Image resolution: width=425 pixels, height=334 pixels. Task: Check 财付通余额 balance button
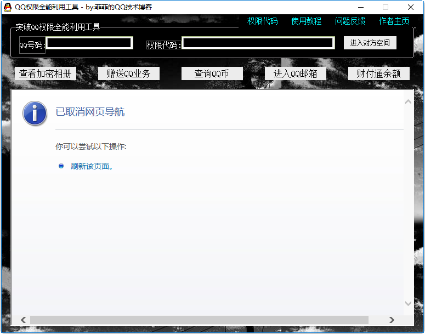point(379,73)
